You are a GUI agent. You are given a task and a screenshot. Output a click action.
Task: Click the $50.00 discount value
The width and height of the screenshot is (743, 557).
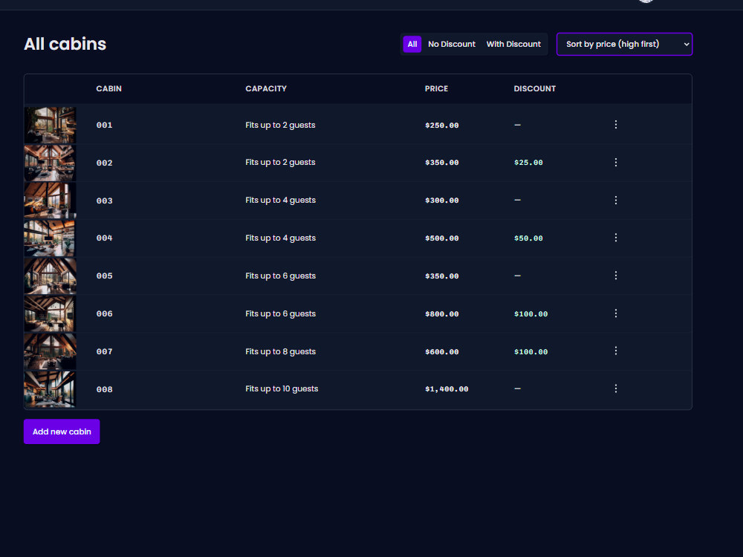click(x=528, y=238)
